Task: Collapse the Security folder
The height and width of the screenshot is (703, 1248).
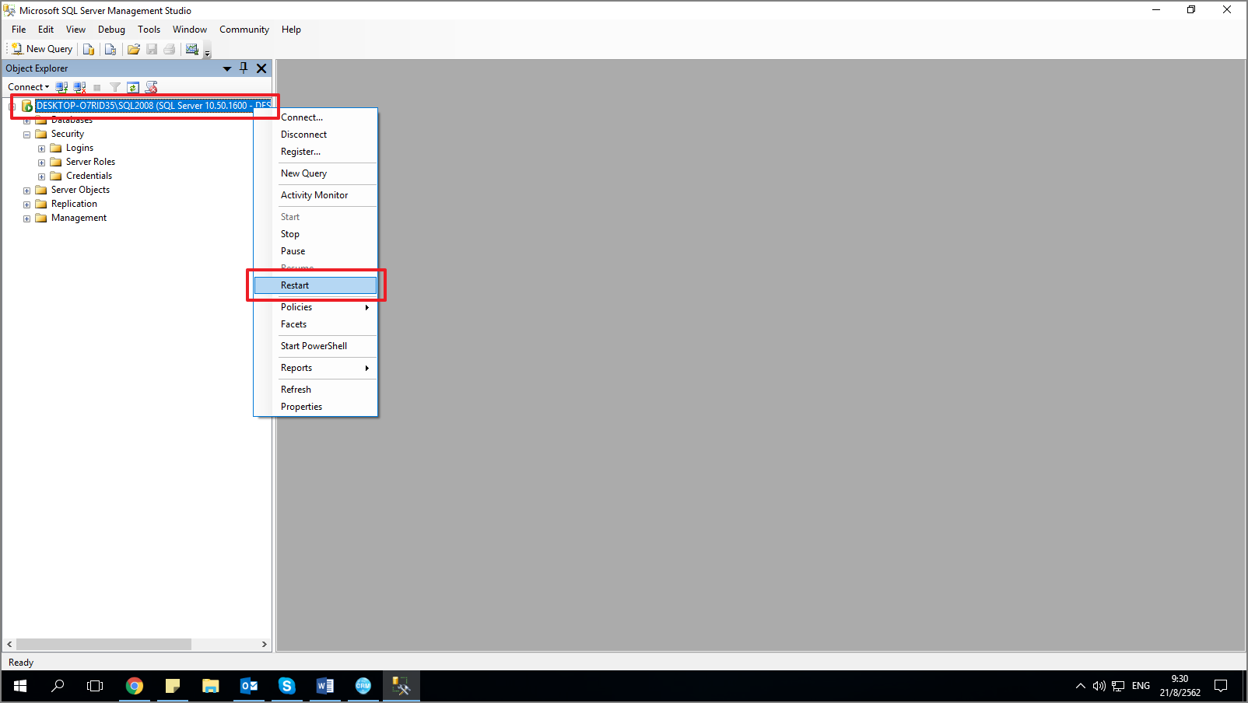Action: pos(26,135)
